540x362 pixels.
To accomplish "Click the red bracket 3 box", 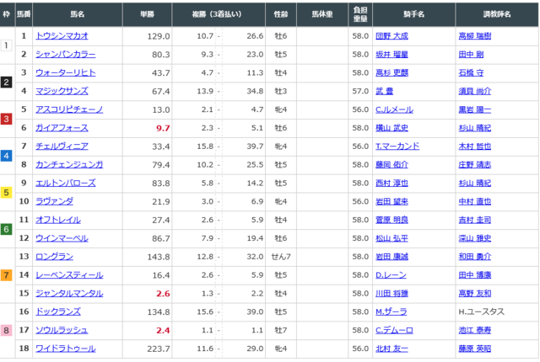I will [6, 119].
